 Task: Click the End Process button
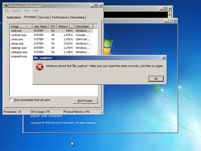[85, 101]
